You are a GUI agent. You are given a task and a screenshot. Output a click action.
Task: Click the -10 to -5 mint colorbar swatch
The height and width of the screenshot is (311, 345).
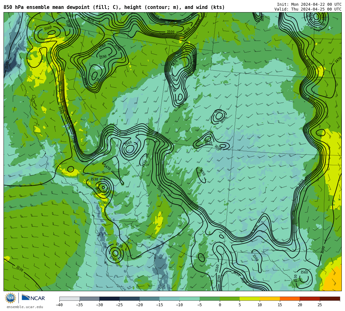tap(190, 299)
